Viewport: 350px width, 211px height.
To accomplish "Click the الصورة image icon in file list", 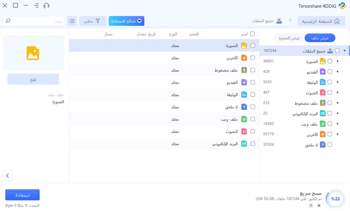I will tap(244, 46).
